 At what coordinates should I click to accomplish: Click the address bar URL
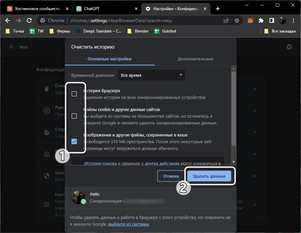tap(121, 21)
